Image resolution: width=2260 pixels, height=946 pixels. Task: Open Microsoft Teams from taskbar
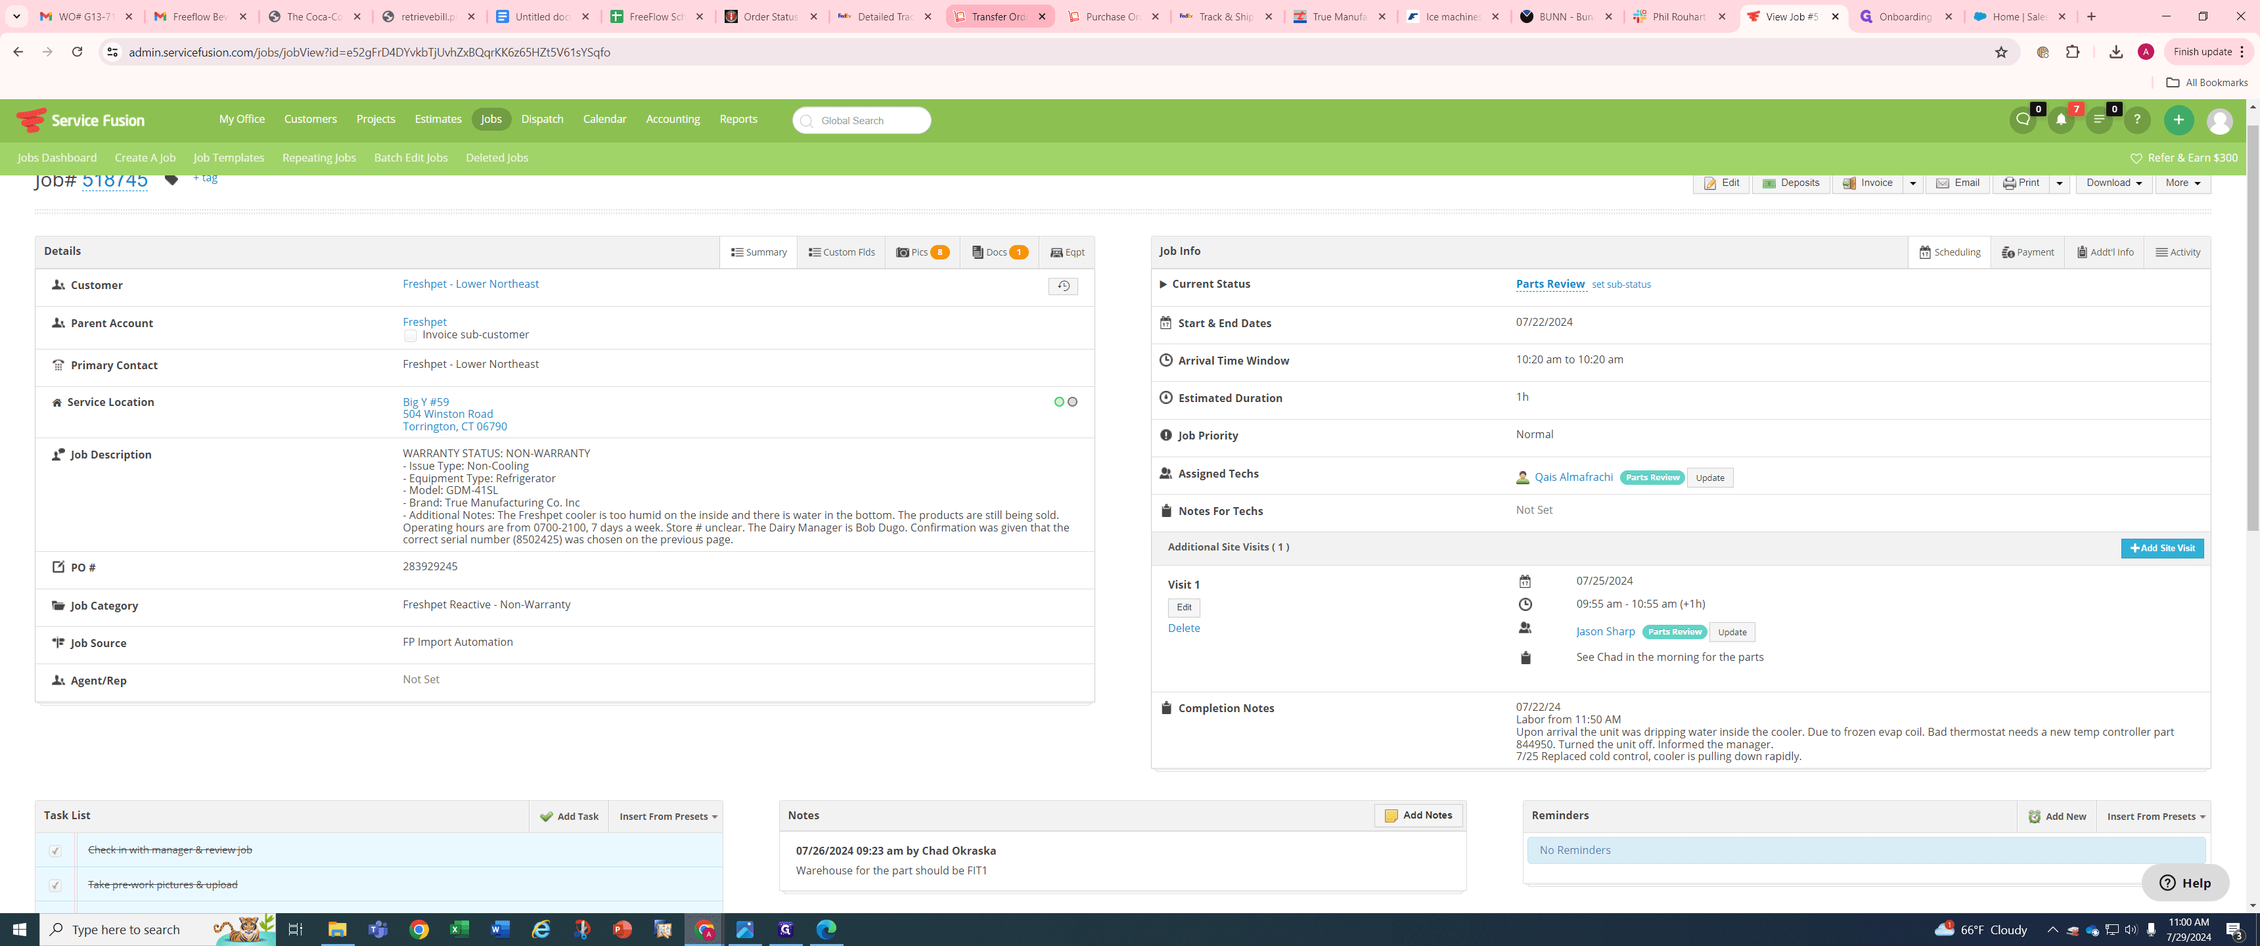pos(378,930)
